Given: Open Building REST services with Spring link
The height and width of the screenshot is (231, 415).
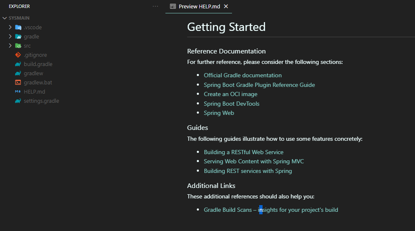Looking at the screenshot, I should point(248,171).
